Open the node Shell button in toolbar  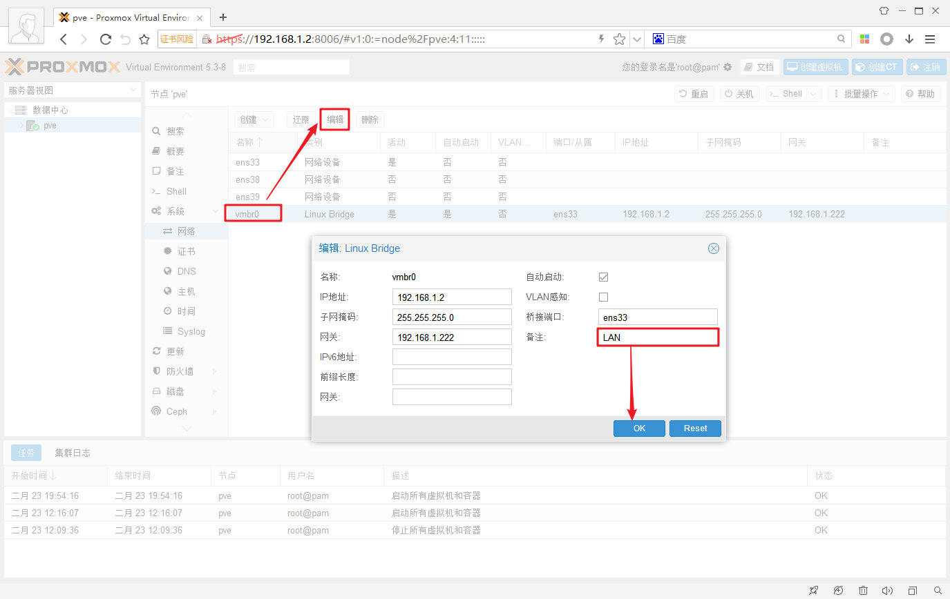786,94
